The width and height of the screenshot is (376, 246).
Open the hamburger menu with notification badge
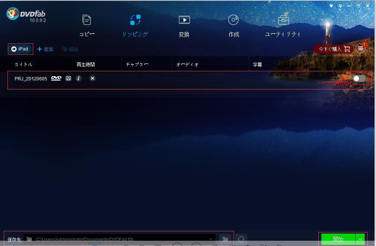tap(361, 48)
